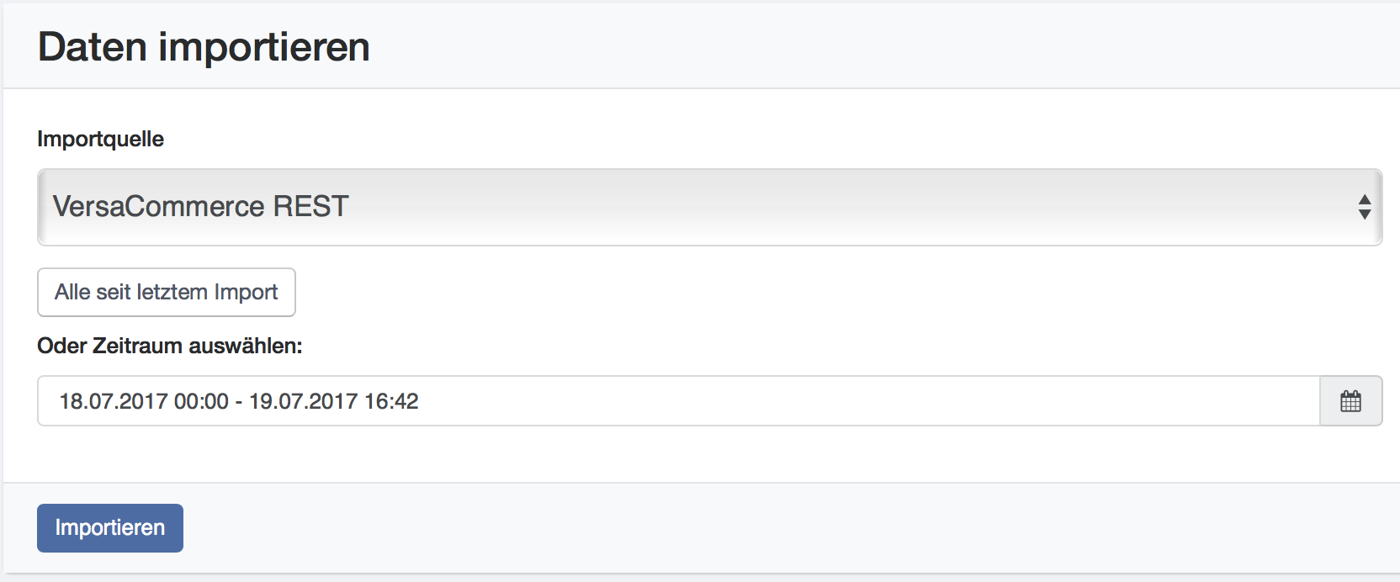Click the start date 18.07.2017 00:00 in the field
Viewport: 1400px width, 582px height.
click(x=144, y=401)
